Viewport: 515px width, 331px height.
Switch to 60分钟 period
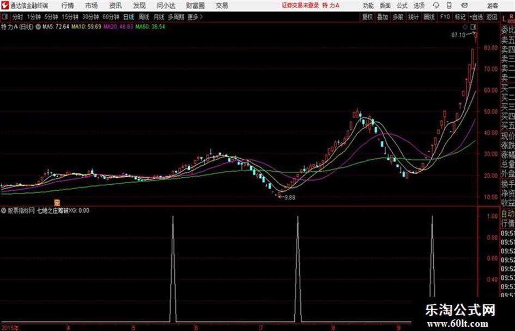pyautogui.click(x=111, y=17)
